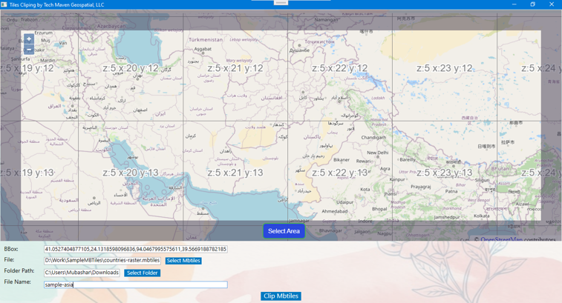The height and width of the screenshot is (303, 562).
Task: Click Bikaner label on the map
Action: click(x=342, y=160)
